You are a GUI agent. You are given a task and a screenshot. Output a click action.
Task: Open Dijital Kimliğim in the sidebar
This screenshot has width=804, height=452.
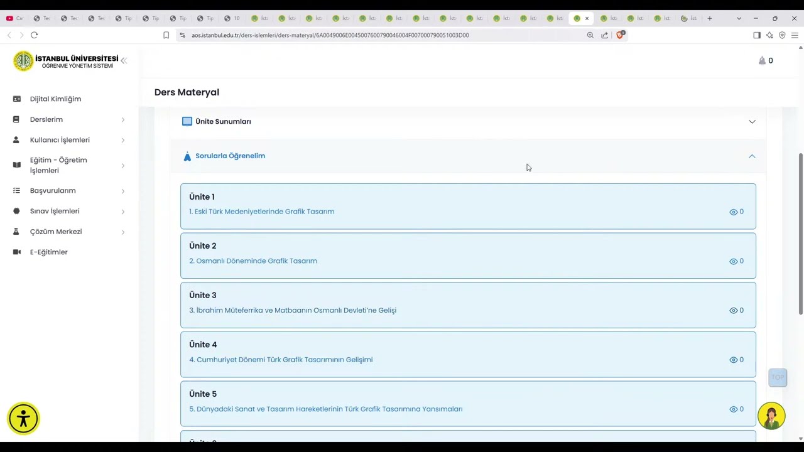[x=55, y=99]
